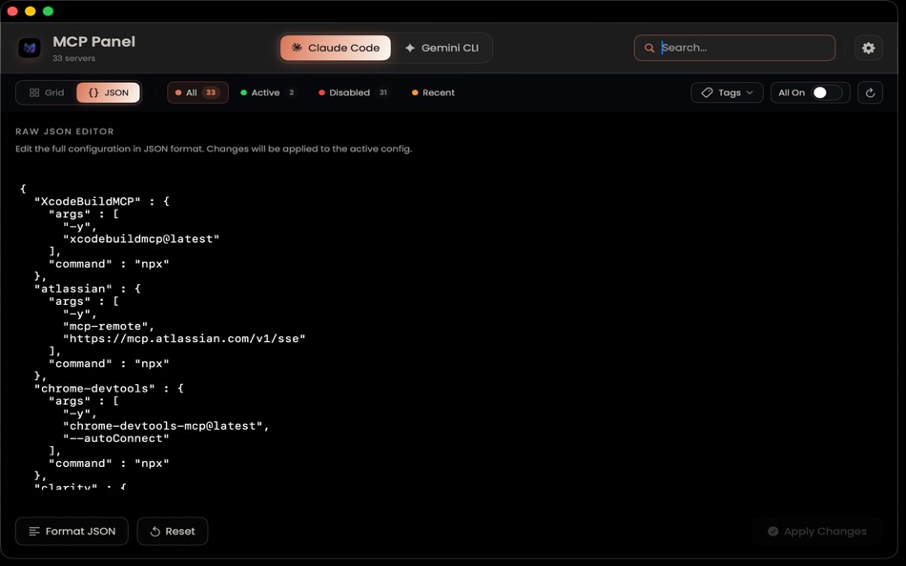This screenshot has height=566, width=906.
Task: Click the Tags chevron arrow
Action: click(750, 92)
